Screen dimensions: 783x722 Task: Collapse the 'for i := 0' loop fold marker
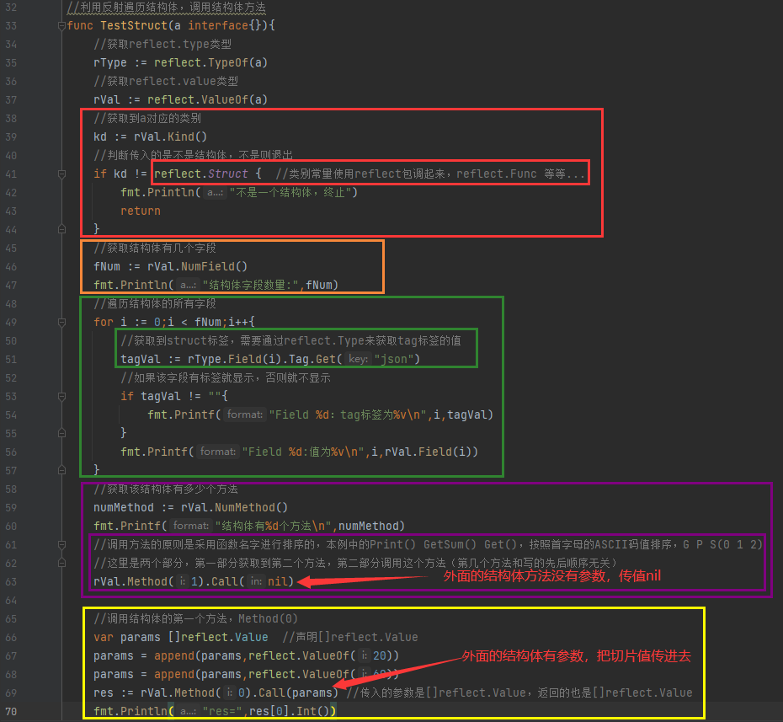pyautogui.click(x=61, y=323)
